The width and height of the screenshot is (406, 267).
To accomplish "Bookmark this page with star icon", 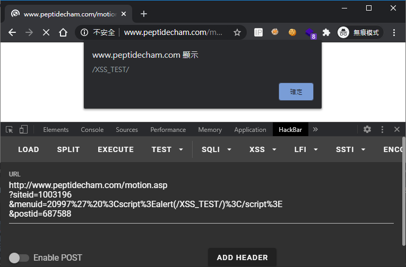I will [x=237, y=32].
